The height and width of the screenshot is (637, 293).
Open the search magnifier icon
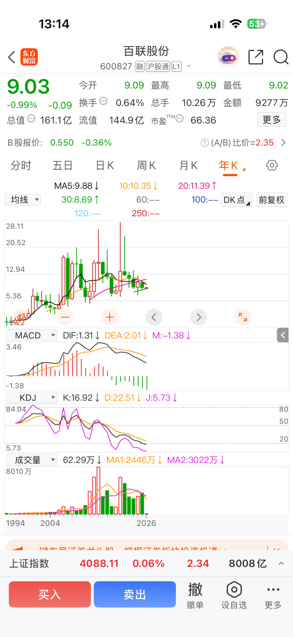tap(281, 57)
